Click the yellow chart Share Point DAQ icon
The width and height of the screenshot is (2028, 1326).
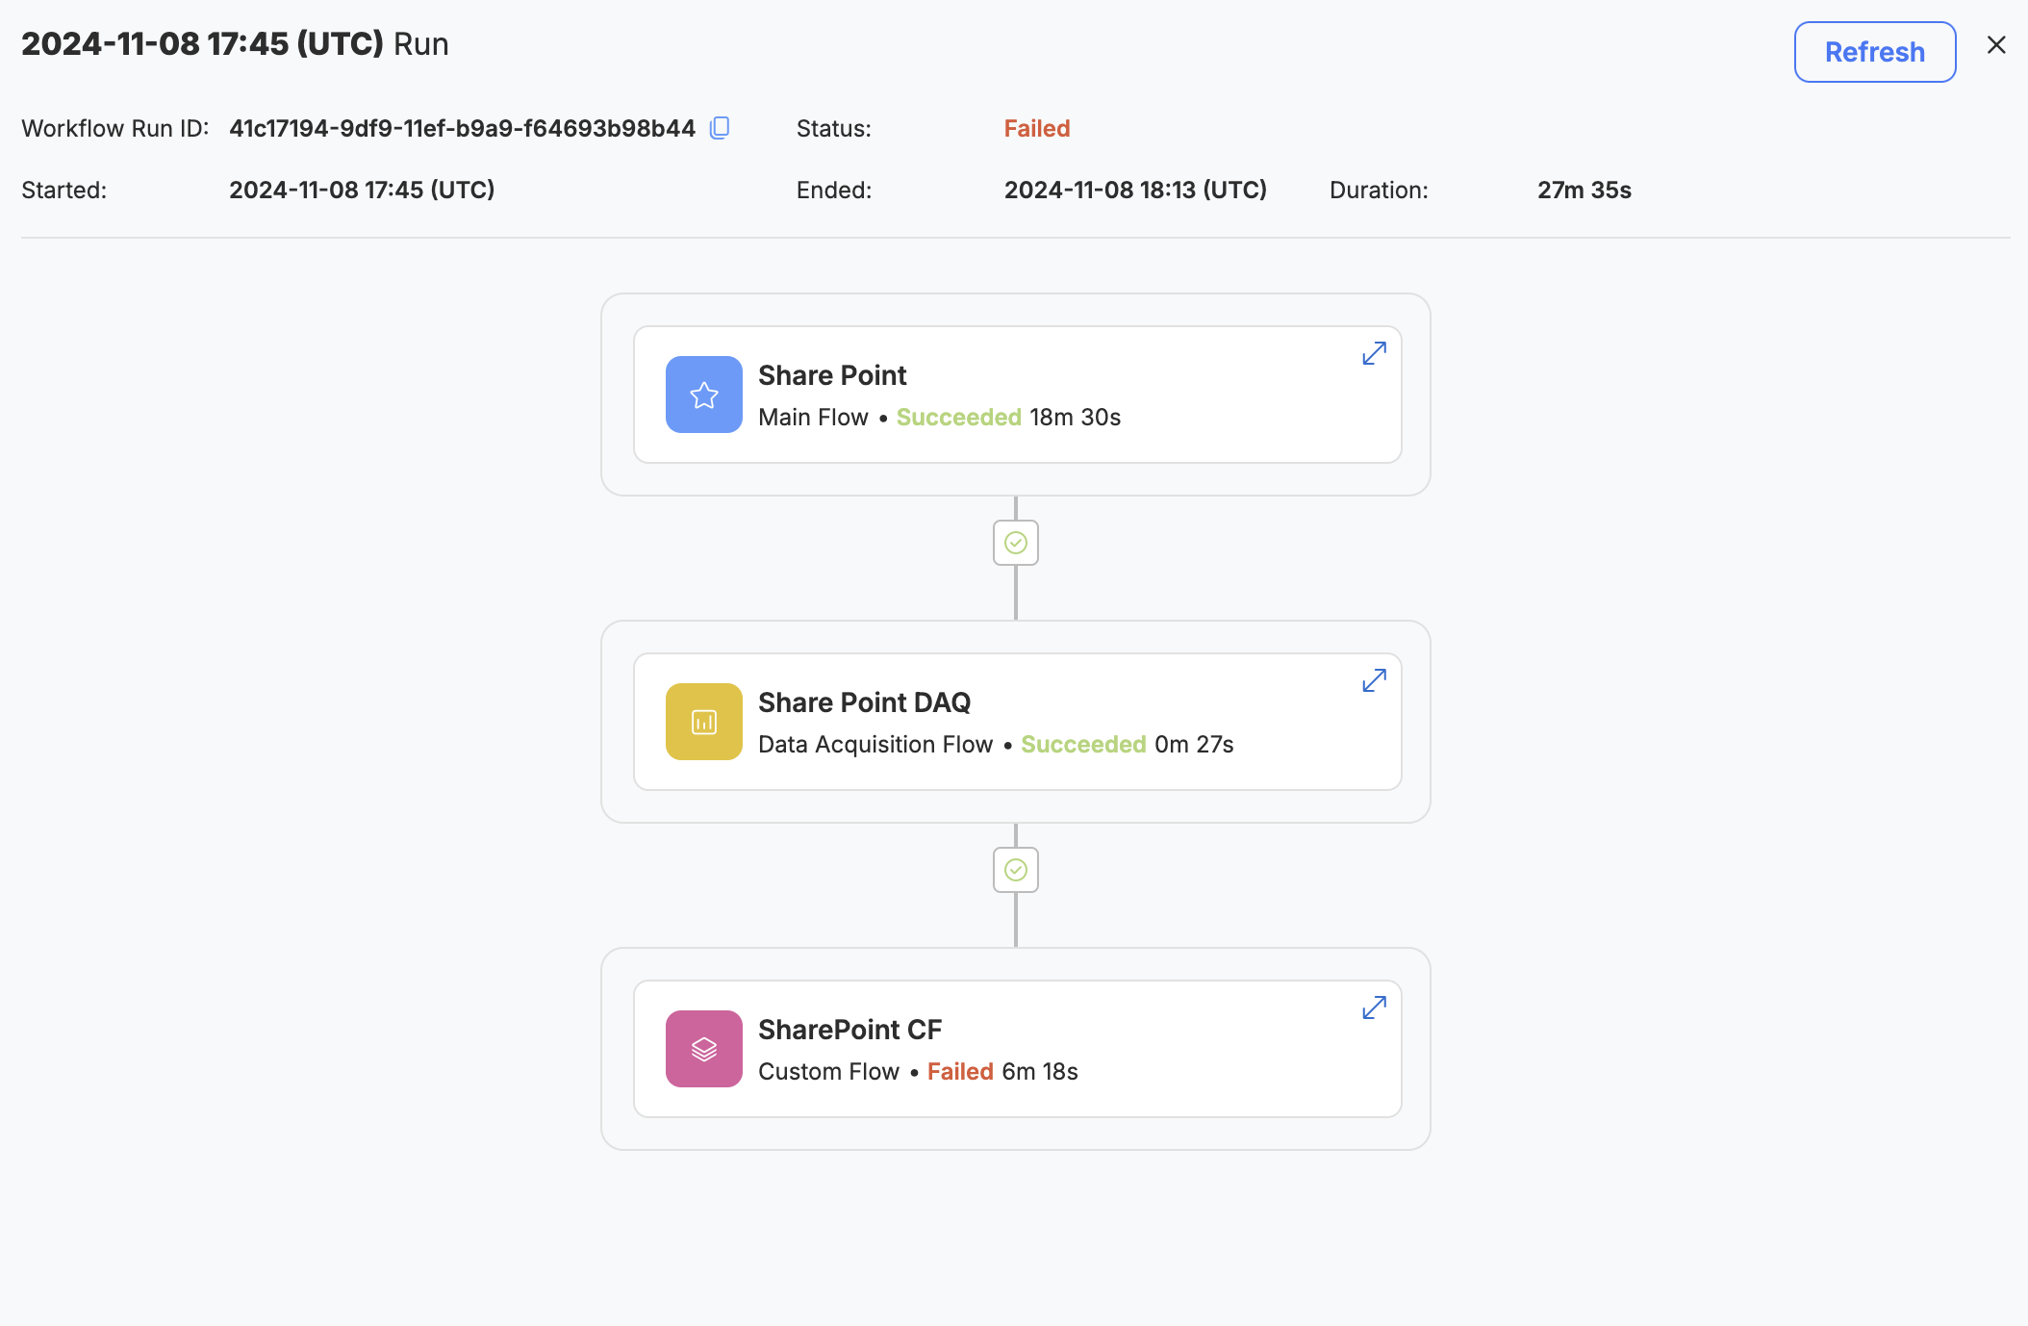pos(704,722)
